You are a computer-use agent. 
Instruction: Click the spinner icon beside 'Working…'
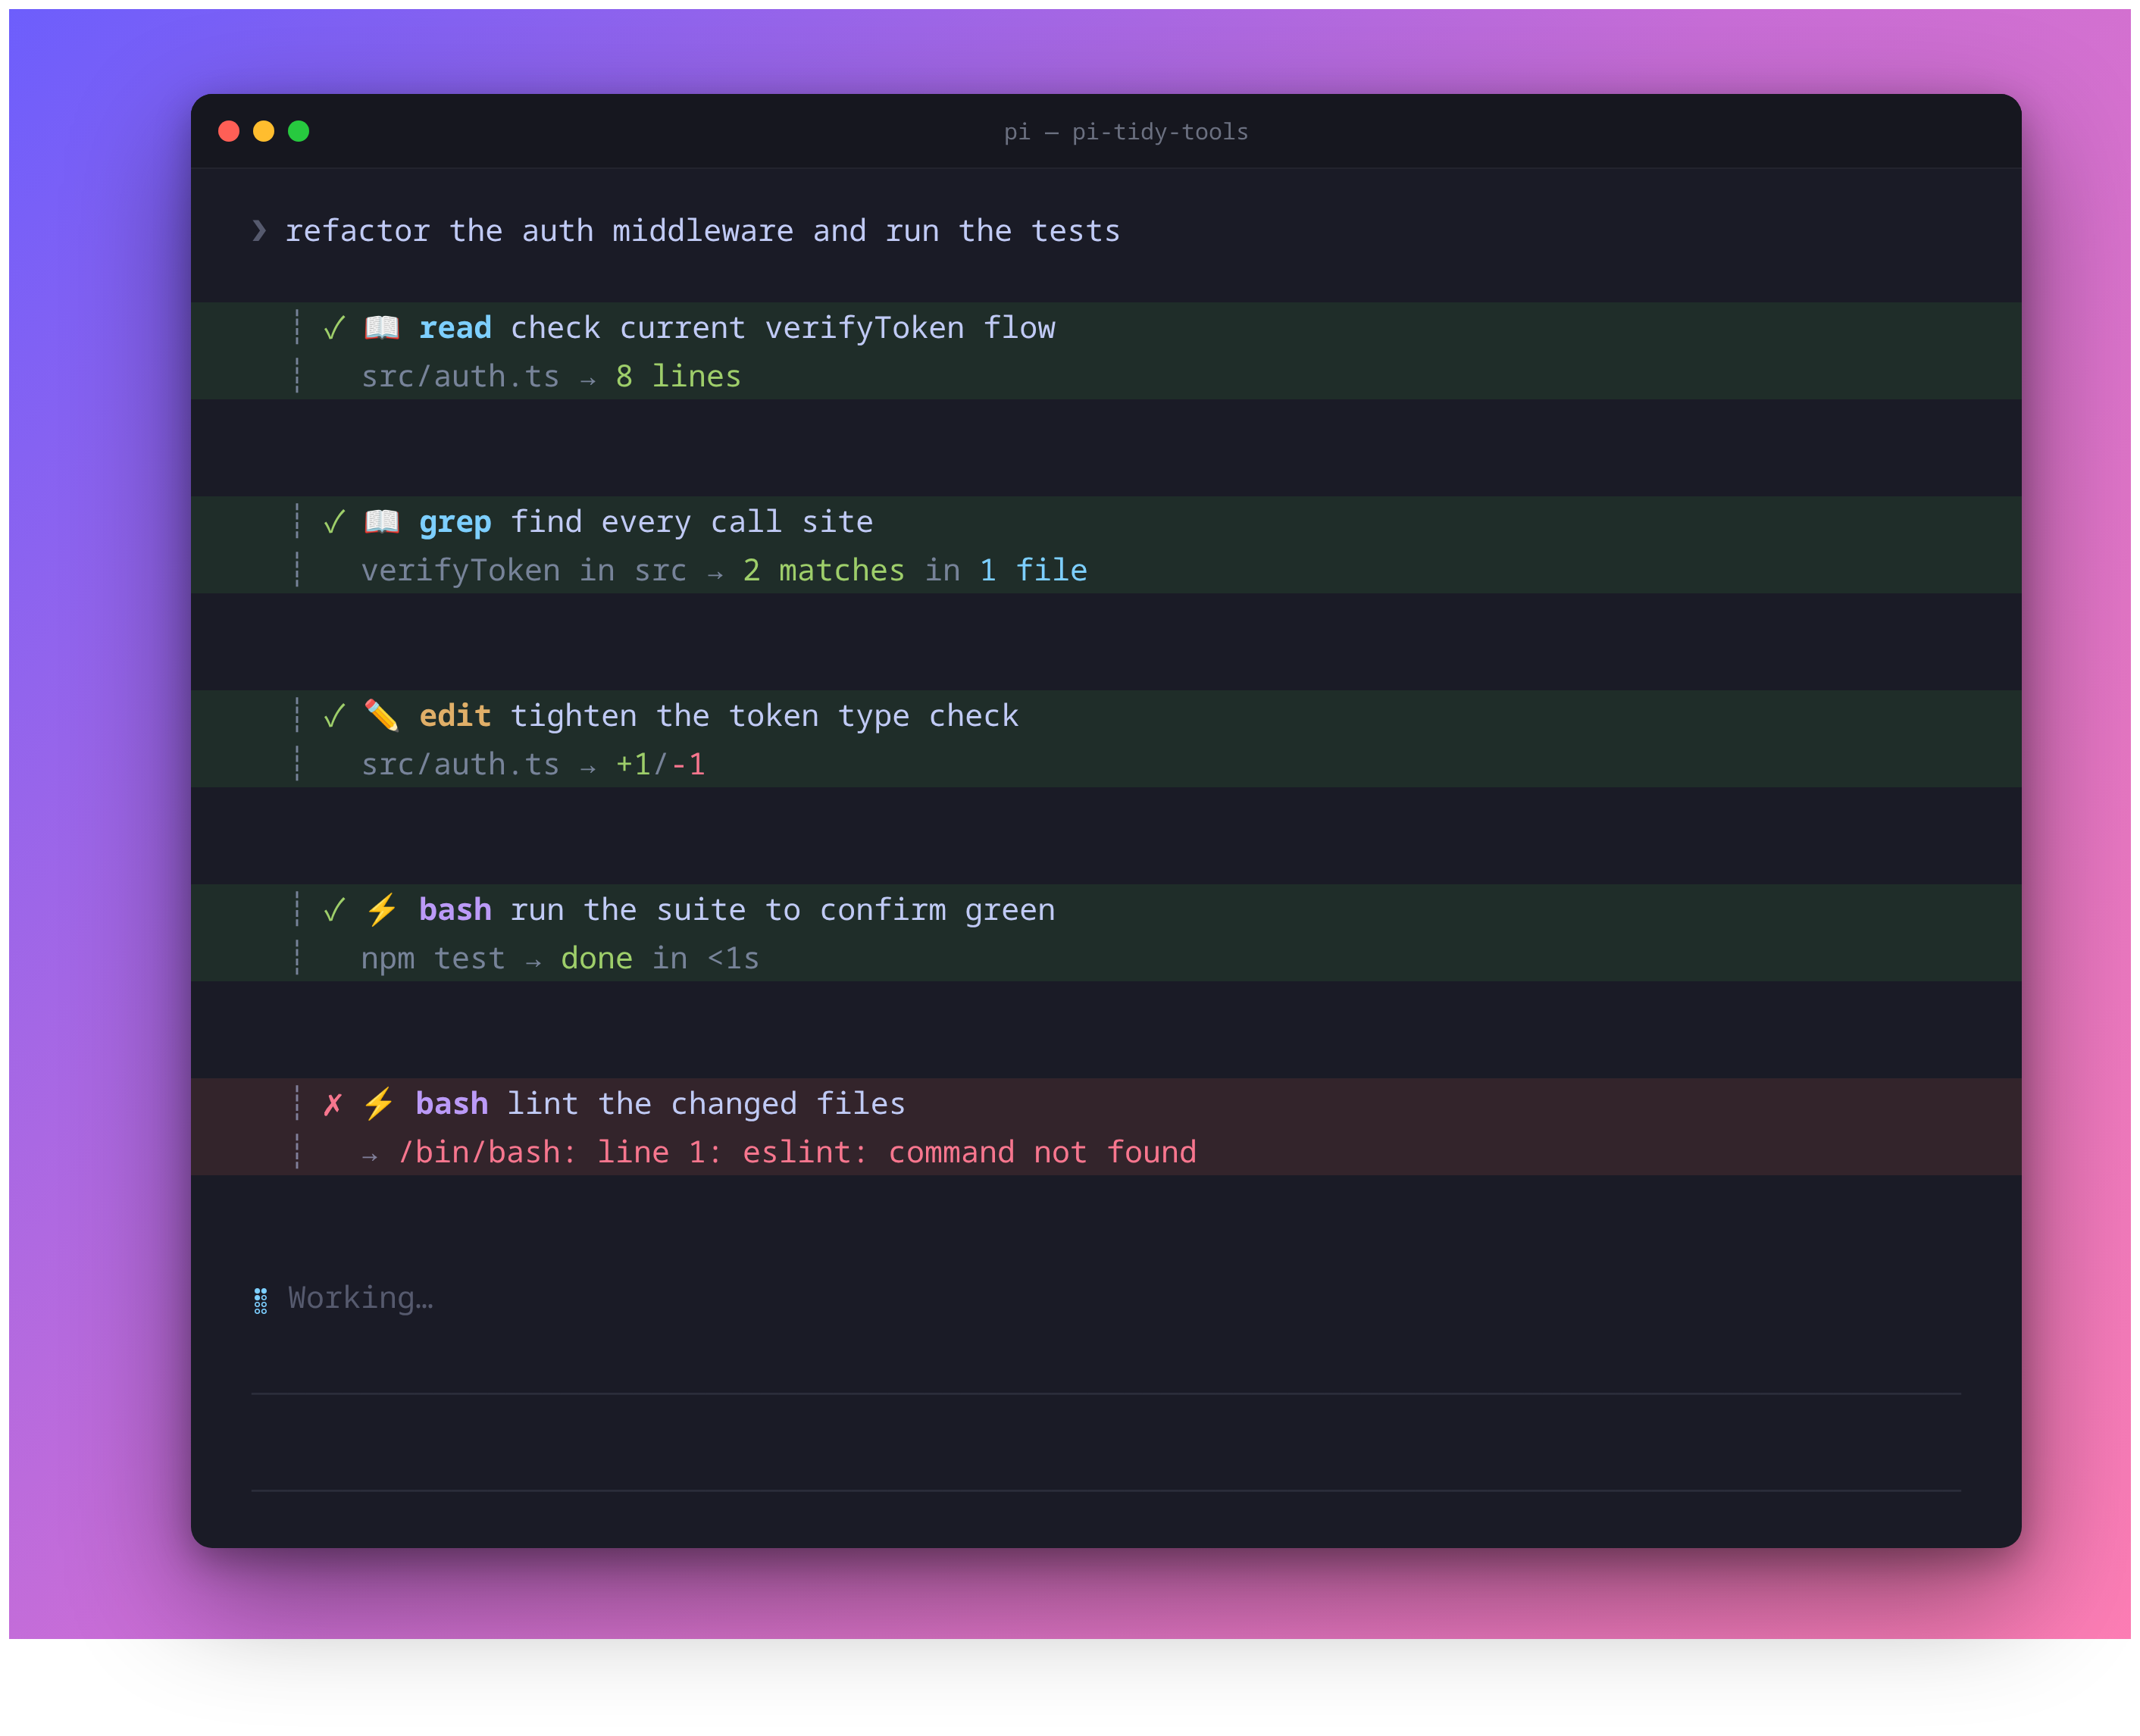click(x=261, y=1300)
